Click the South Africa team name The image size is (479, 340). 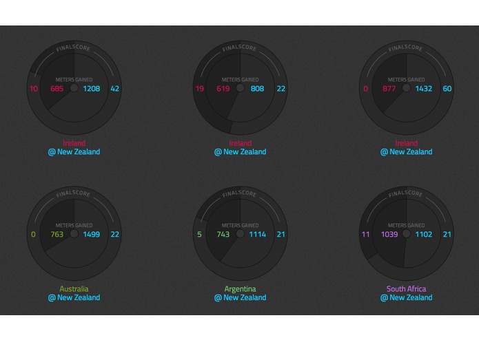(x=407, y=289)
